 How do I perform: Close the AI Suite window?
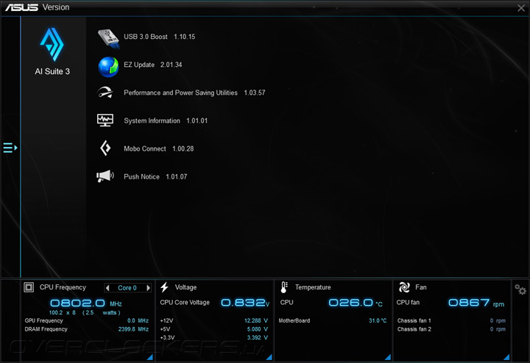521,8
